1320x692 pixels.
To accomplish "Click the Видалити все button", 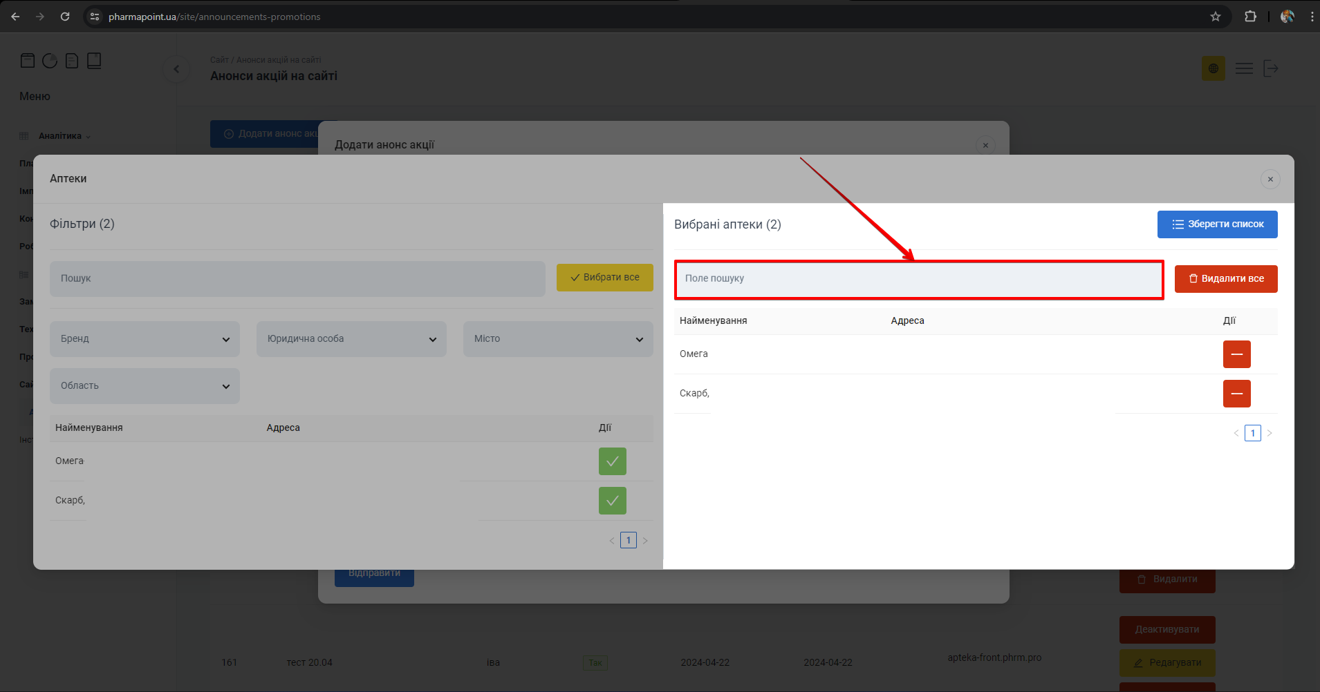I will [1225, 279].
